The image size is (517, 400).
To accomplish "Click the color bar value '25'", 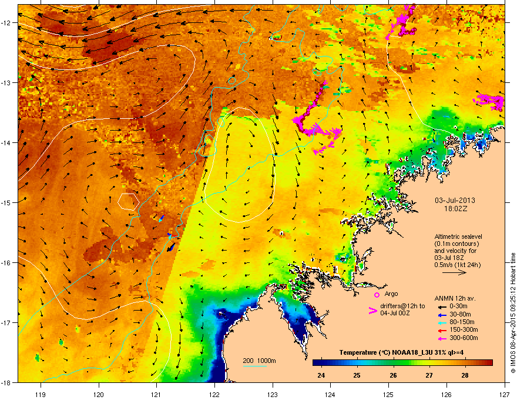I will [357, 375].
